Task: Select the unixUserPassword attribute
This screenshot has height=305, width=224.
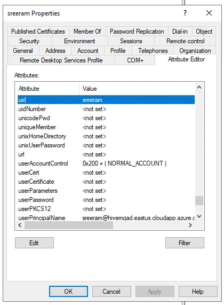Action: (106, 145)
